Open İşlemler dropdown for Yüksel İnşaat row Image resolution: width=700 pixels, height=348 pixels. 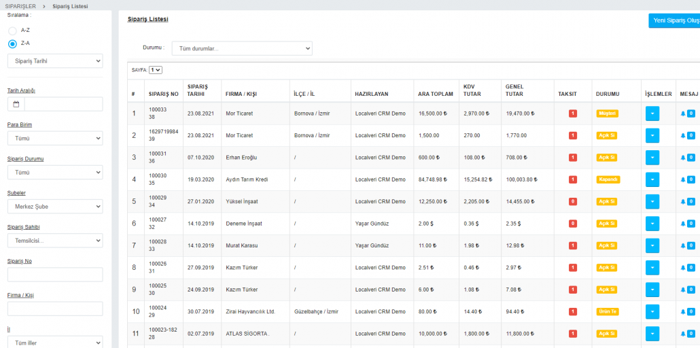[x=652, y=201]
